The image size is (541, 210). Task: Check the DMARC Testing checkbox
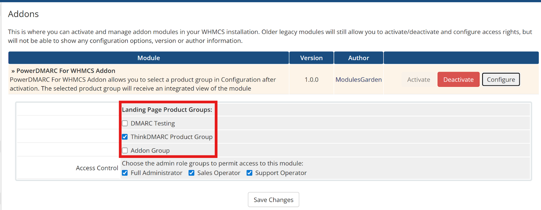pos(125,123)
